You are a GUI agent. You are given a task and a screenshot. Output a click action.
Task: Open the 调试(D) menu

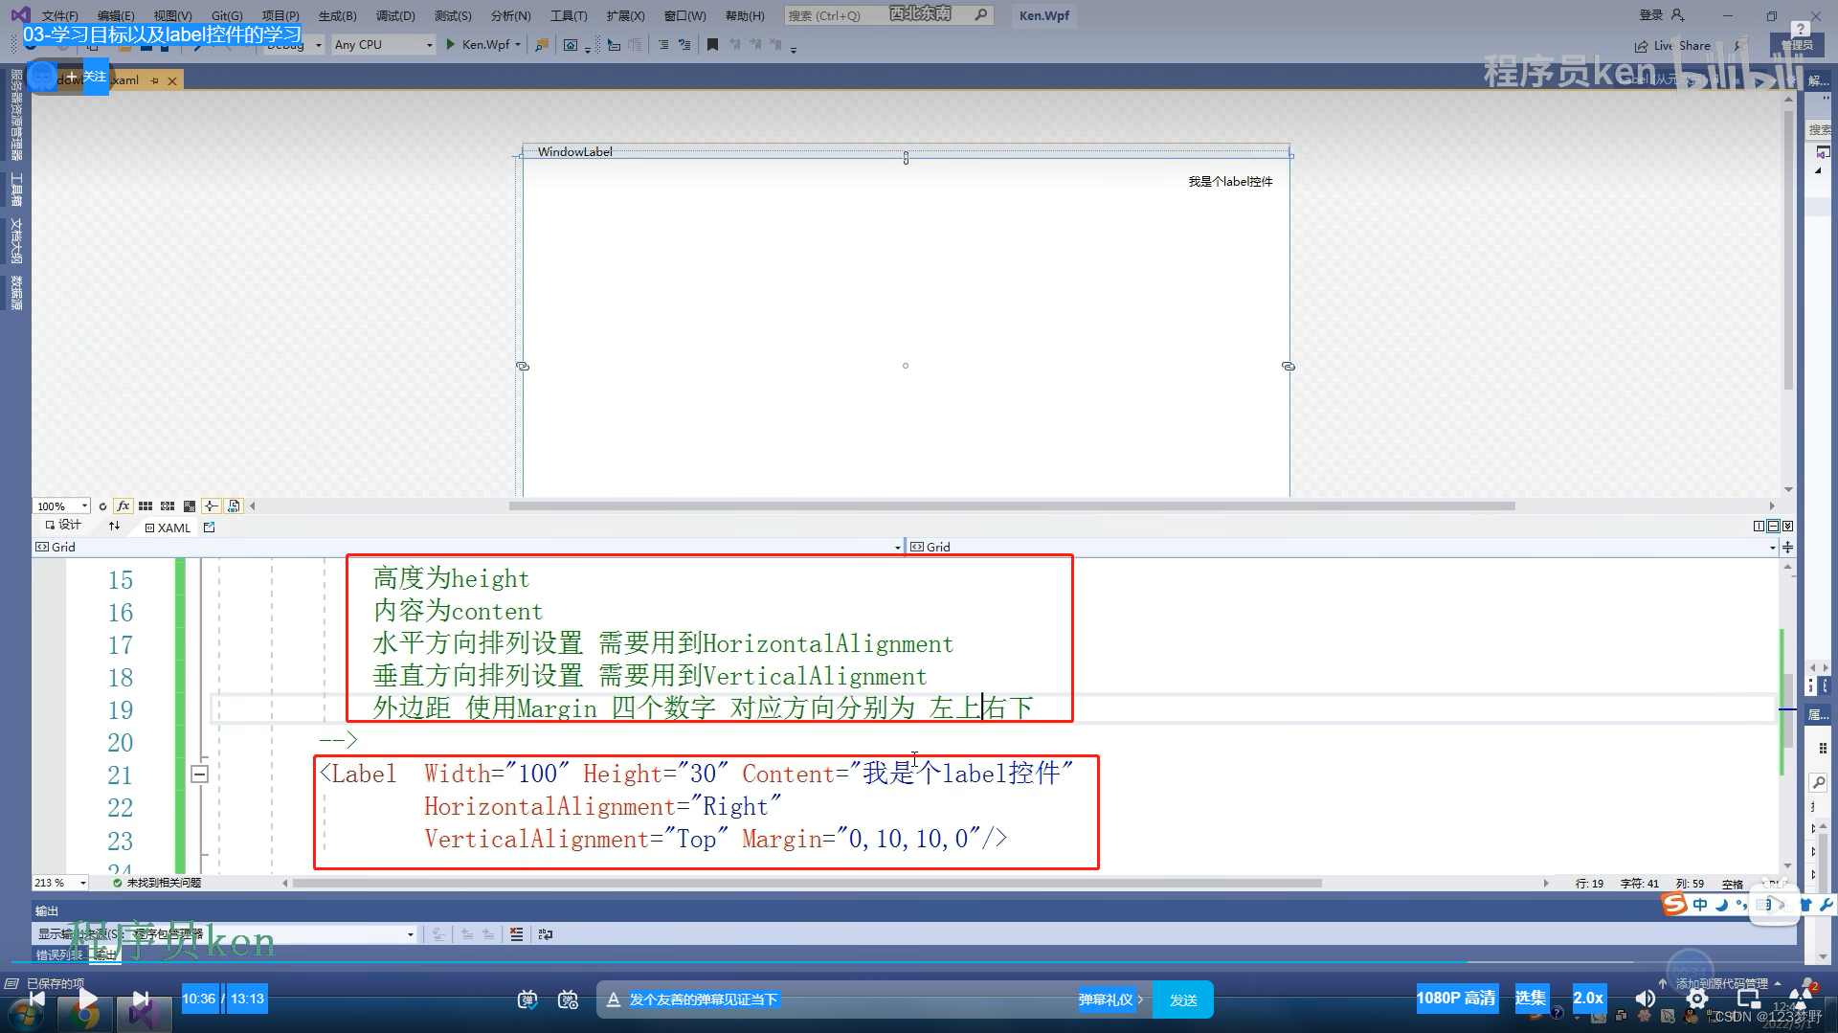395,15
